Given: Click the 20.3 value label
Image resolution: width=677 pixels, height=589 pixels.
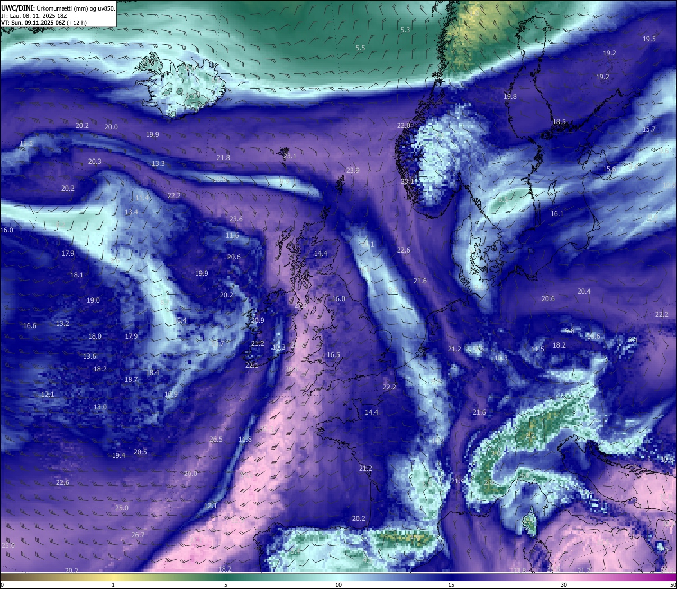Looking at the screenshot, I should pyautogui.click(x=95, y=162).
